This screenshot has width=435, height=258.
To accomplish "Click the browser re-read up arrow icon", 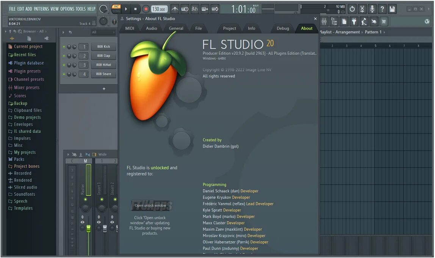I will [x=10, y=31].
